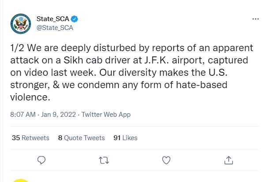Open the more options ellipsis menu
Screen dimensions: 266x182
255,19
